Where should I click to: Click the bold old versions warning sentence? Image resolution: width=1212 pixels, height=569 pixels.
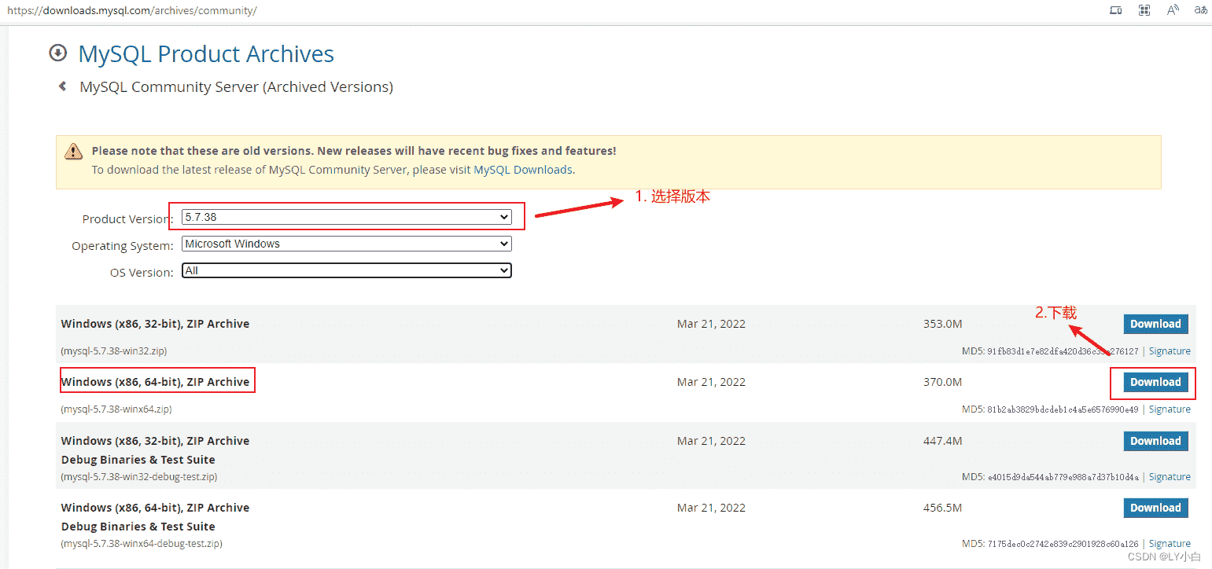pyautogui.click(x=354, y=150)
